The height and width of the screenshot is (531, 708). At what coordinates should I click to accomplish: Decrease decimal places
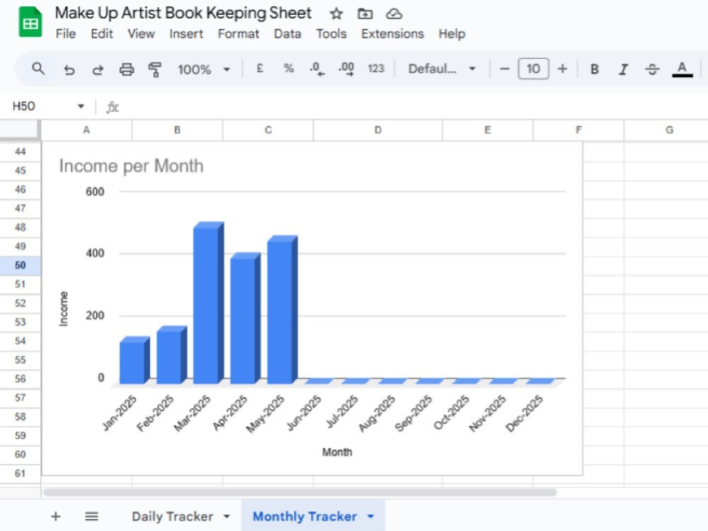317,69
